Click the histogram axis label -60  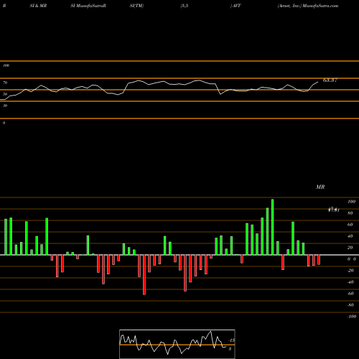pyautogui.click(x=350, y=294)
